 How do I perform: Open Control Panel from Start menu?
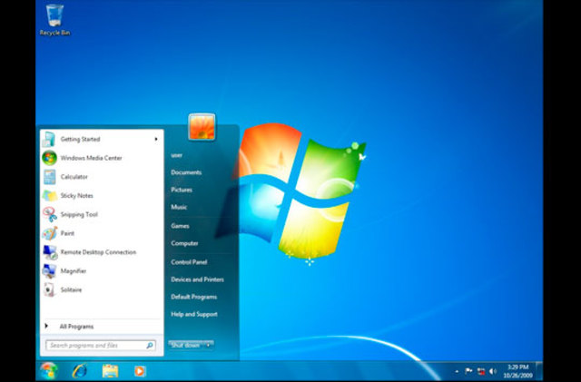point(189,262)
